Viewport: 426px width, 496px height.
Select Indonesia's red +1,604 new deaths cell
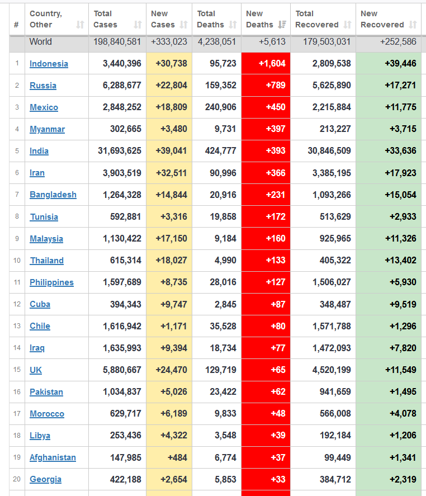pyautogui.click(x=266, y=63)
